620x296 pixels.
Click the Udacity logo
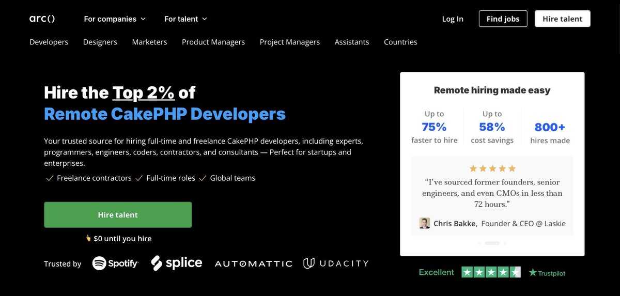pyautogui.click(x=336, y=263)
